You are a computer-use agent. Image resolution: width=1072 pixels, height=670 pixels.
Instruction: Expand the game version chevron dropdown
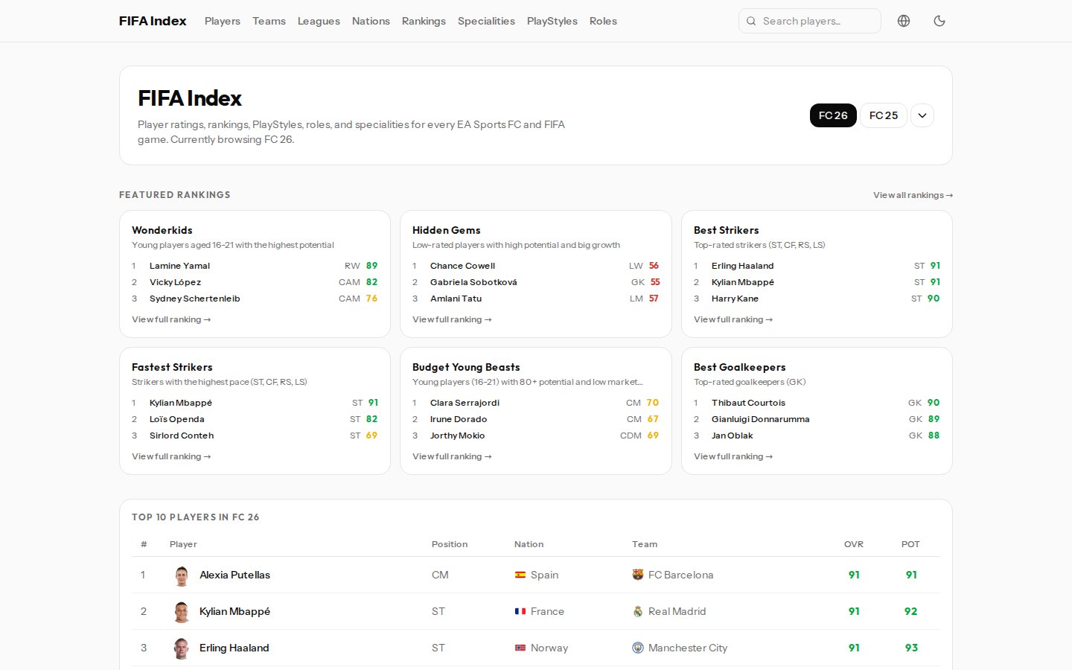point(922,115)
